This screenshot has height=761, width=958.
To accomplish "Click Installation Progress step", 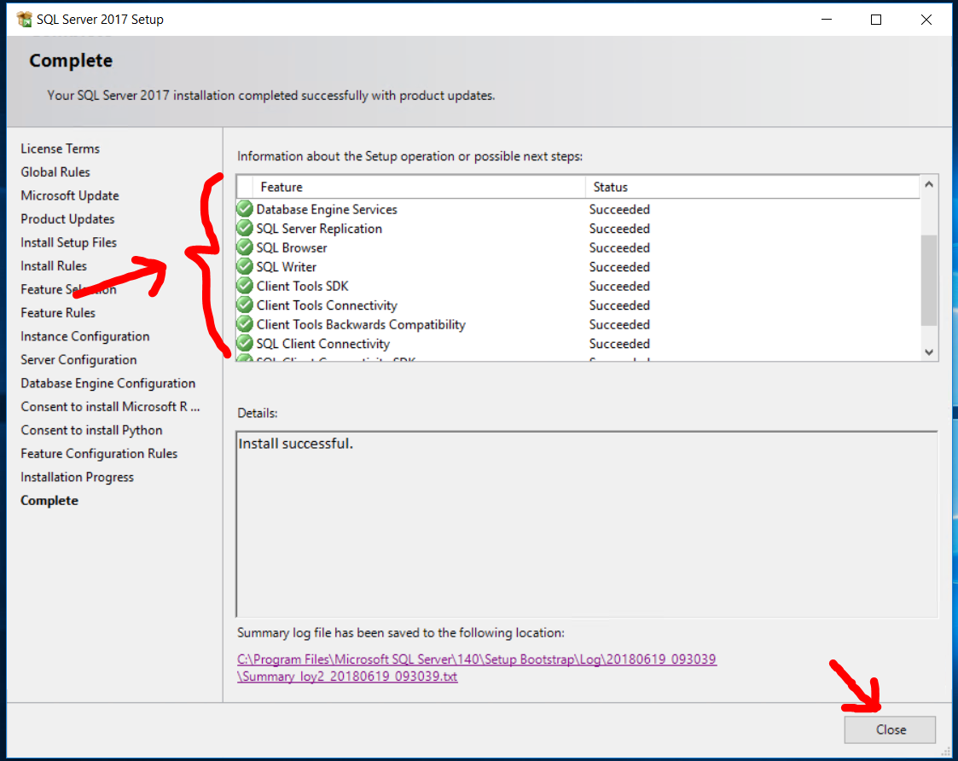I will pos(77,477).
